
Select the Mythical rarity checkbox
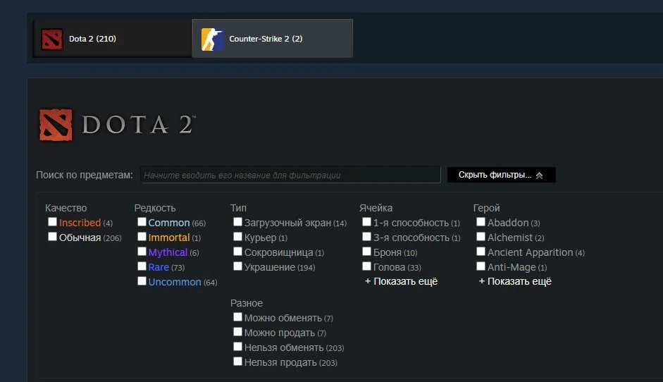click(142, 252)
